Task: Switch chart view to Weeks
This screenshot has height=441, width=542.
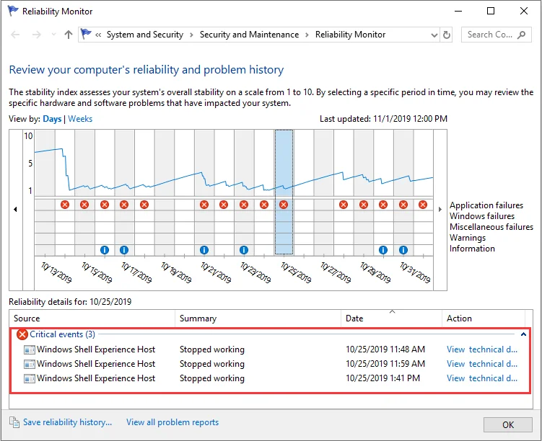Action: pos(80,119)
